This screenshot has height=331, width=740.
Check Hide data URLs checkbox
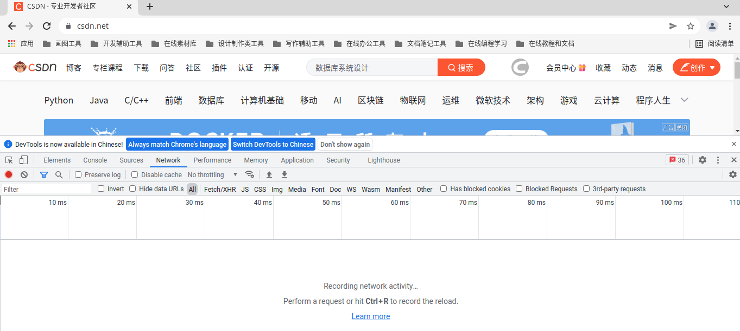click(x=132, y=189)
